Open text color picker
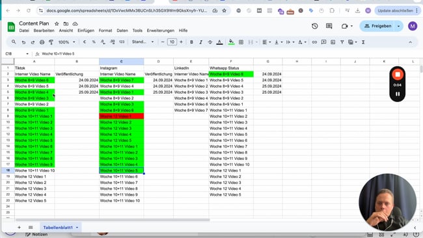Image resolution: width=423 pixels, height=238 pixels. [219, 42]
